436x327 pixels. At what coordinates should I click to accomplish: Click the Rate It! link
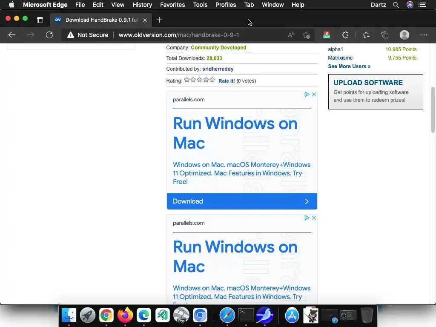pos(227,81)
